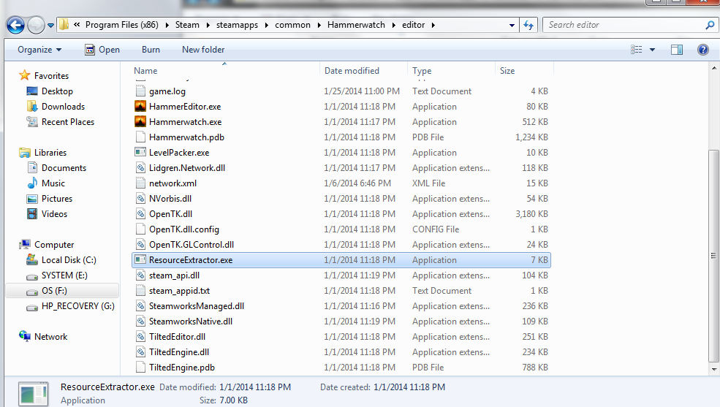This screenshot has width=720, height=407.
Task: Expand the arrow after editor breadcrumb
Action: [433, 26]
